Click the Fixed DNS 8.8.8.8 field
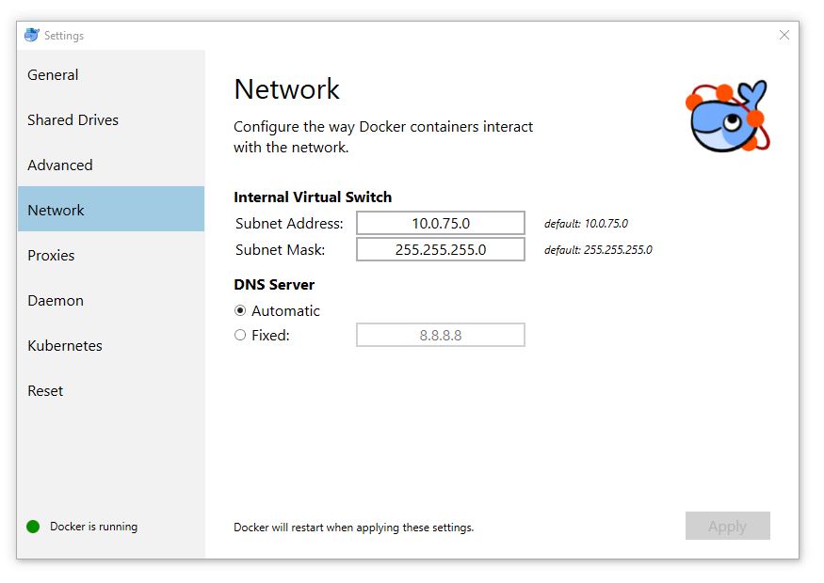This screenshot has width=824, height=583. point(441,335)
